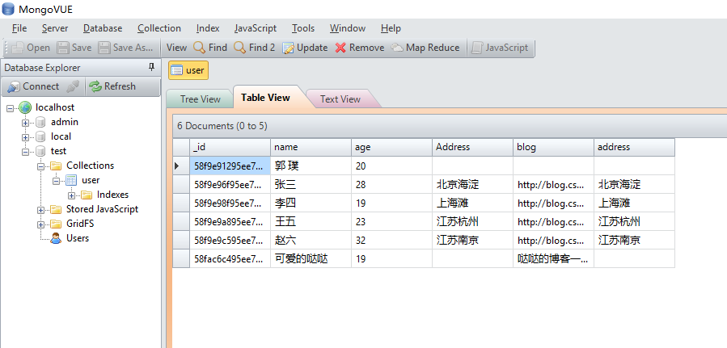Image resolution: width=727 pixels, height=348 pixels.
Task: Select the row with arrow indicator
Action: [x=181, y=166]
